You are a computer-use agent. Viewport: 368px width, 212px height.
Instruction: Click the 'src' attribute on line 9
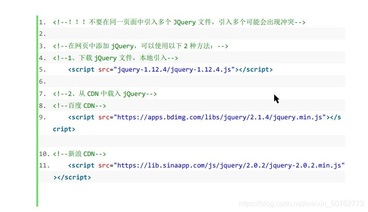[x=104, y=117]
